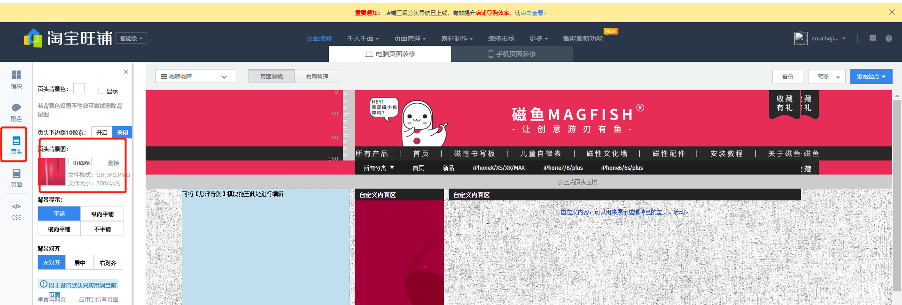The height and width of the screenshot is (305, 902).
Task: Expand the 千人千面 menu
Action: (363, 38)
